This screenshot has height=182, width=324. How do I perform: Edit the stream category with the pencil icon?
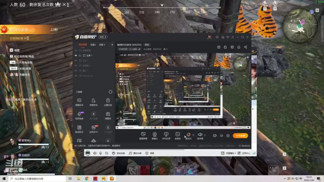(139, 49)
